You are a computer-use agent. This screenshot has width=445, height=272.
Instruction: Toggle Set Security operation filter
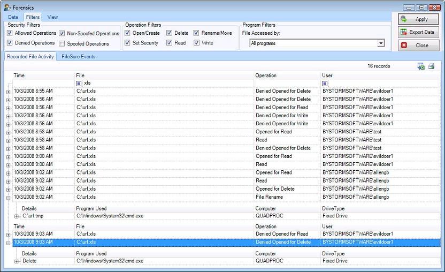(x=127, y=43)
